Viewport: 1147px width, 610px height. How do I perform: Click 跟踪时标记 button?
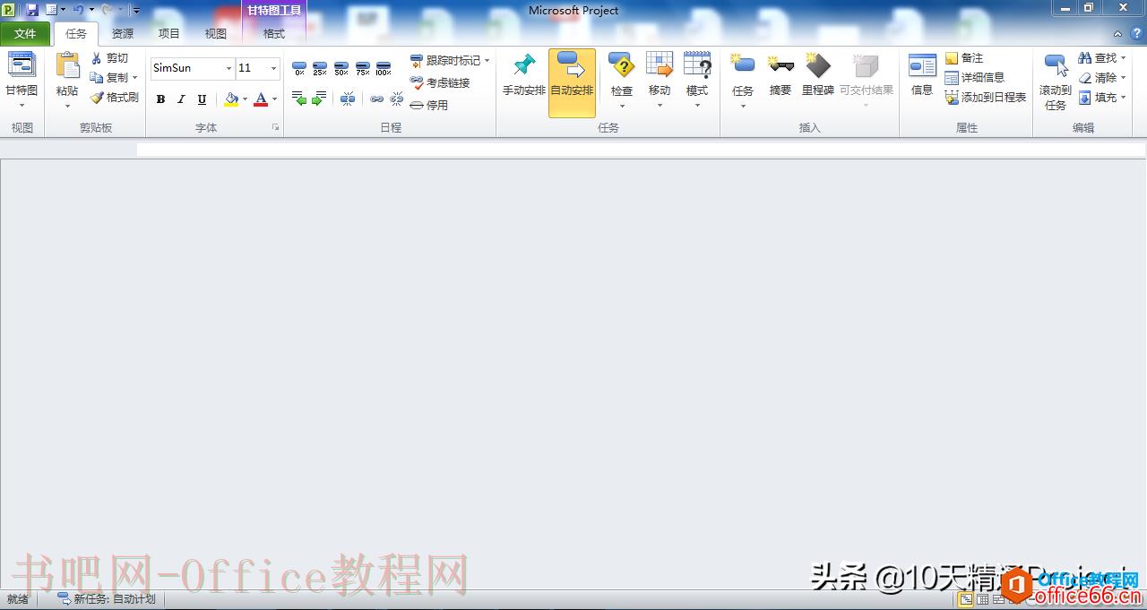tap(445, 61)
